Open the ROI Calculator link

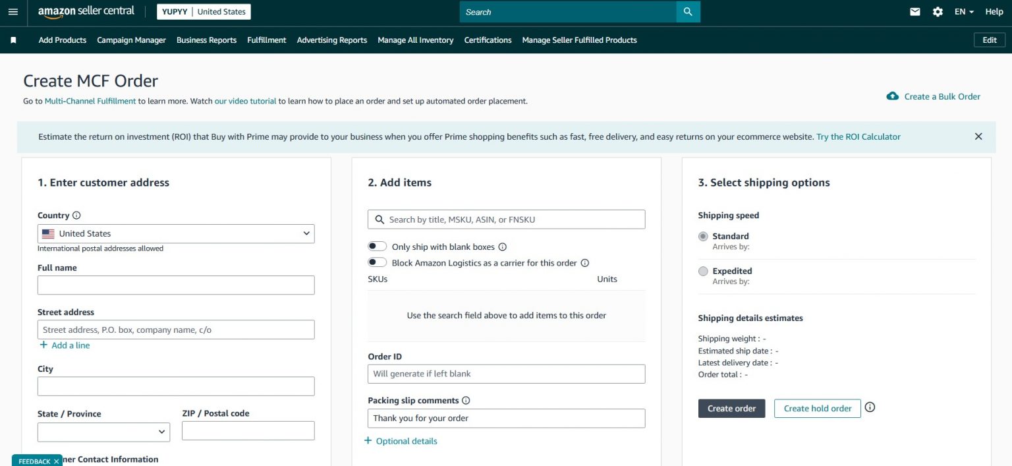click(x=858, y=136)
